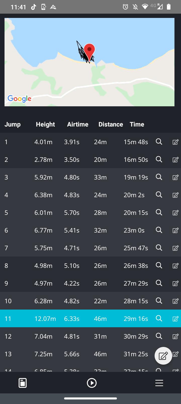
Task: Tap the Google logo on the map
Action: tap(19, 98)
